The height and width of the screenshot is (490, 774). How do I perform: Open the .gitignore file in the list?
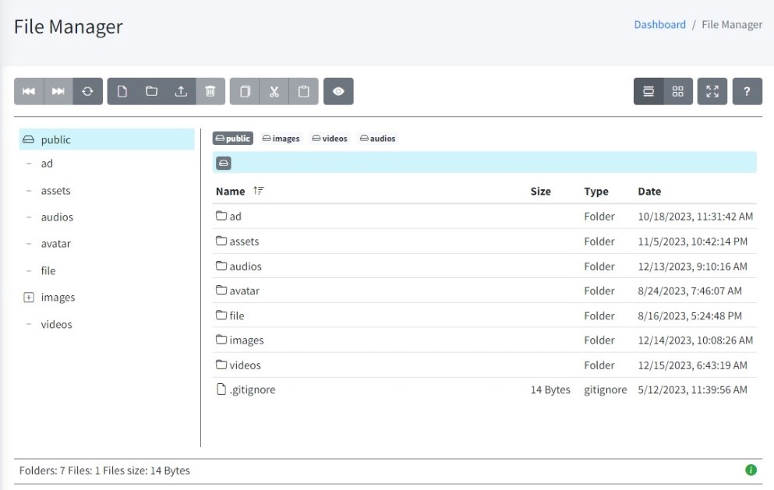[x=252, y=390]
